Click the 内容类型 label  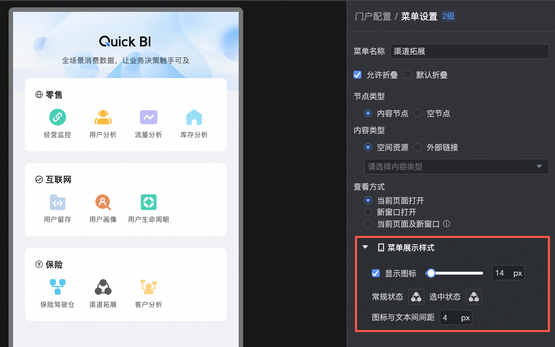tap(369, 131)
